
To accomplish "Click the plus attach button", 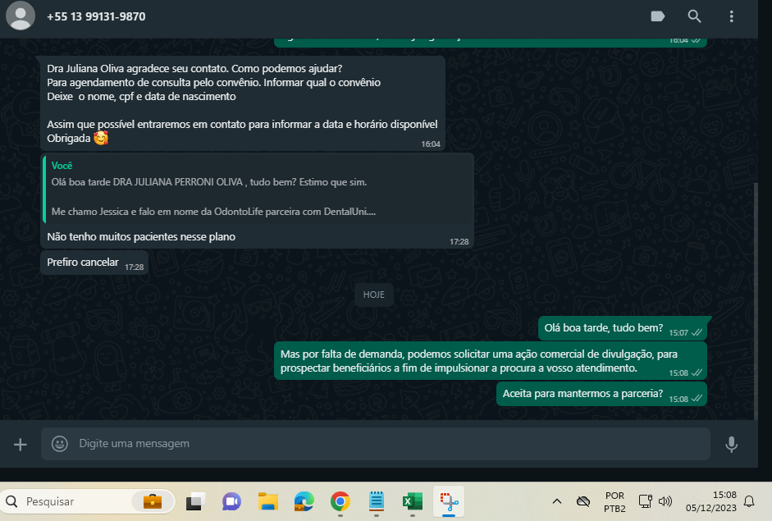I will point(21,444).
